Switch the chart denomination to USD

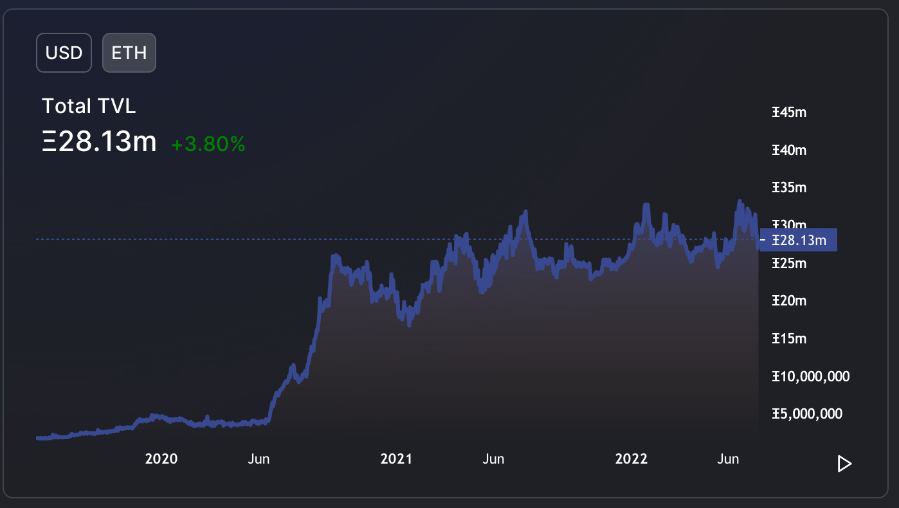click(64, 53)
